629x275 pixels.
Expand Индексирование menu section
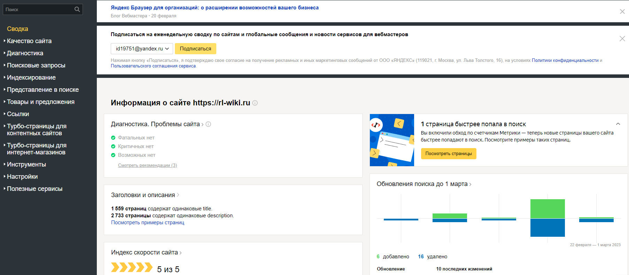point(31,78)
